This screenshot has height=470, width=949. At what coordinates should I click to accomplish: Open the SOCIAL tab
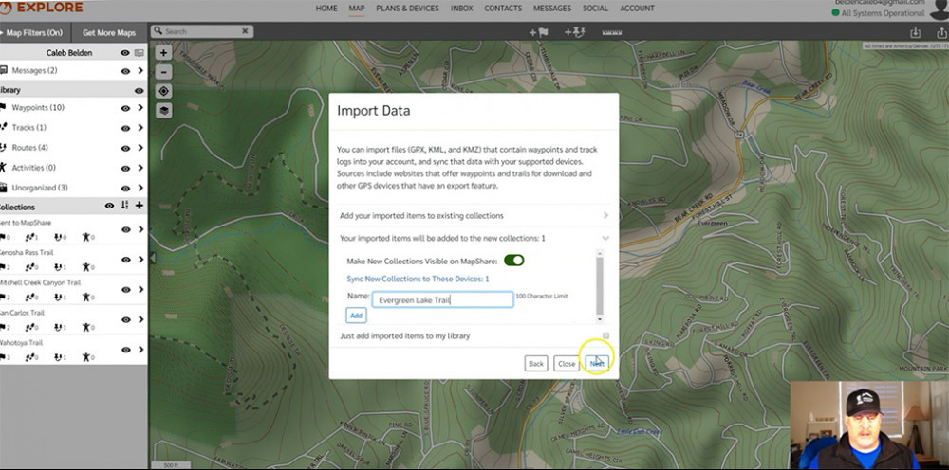point(596,9)
